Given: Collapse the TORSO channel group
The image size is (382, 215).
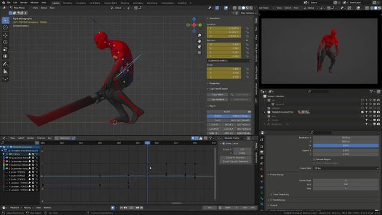Looking at the screenshot, I should coord(4,154).
